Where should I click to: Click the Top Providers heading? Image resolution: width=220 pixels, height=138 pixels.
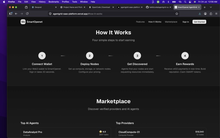125,123
